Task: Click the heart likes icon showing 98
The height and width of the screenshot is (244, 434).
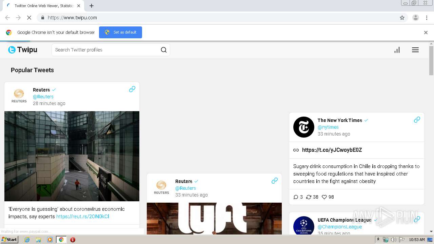Action: 324,197
